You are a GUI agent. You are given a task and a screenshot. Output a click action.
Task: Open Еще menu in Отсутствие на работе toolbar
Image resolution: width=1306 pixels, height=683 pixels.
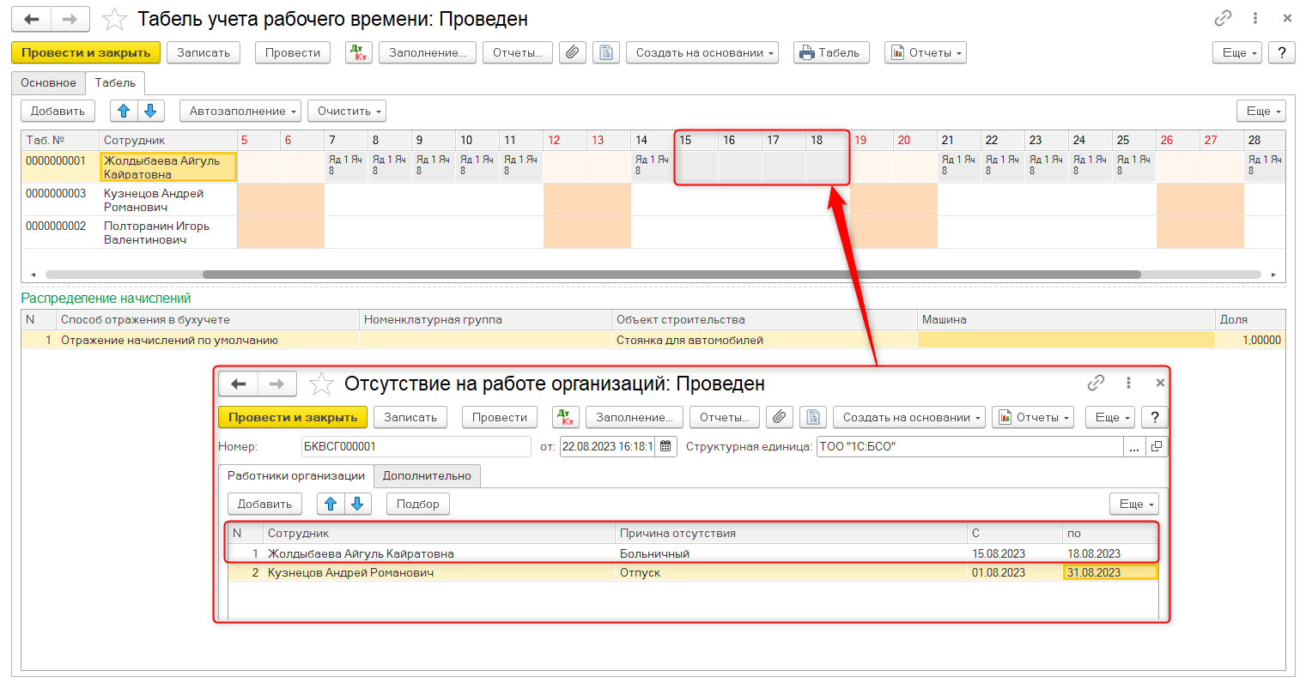1110,417
